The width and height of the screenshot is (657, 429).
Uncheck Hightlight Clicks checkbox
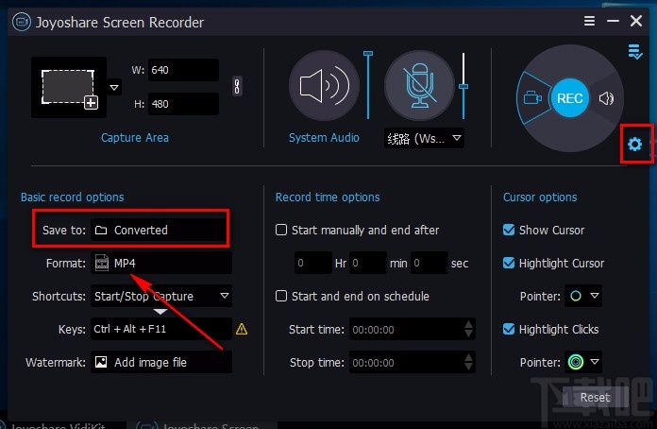509,329
